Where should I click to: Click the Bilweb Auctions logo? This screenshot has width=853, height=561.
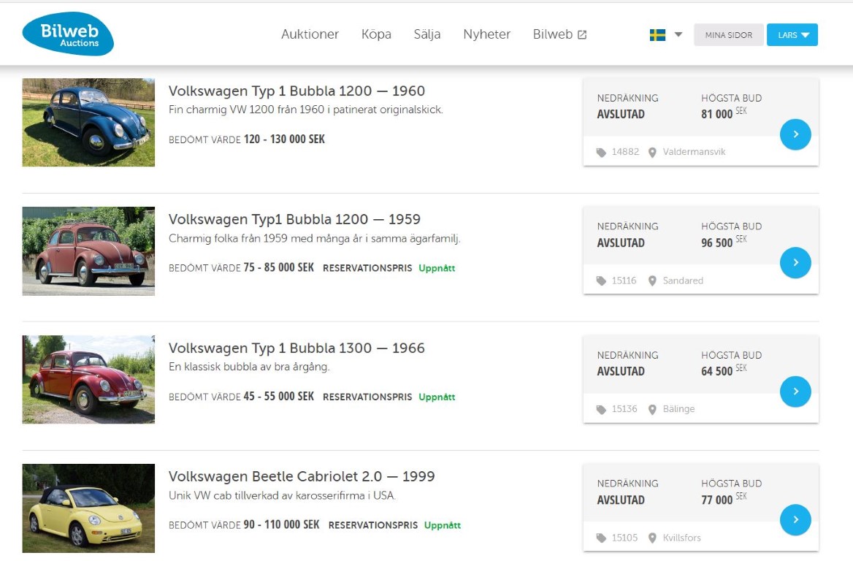tap(68, 34)
